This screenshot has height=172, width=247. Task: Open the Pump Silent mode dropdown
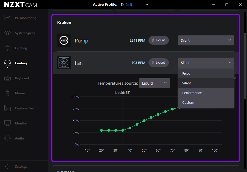tap(206, 40)
